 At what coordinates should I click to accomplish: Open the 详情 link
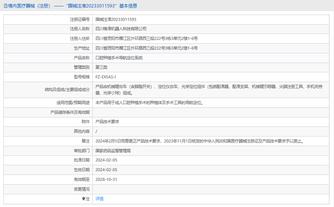[x=99, y=199]
